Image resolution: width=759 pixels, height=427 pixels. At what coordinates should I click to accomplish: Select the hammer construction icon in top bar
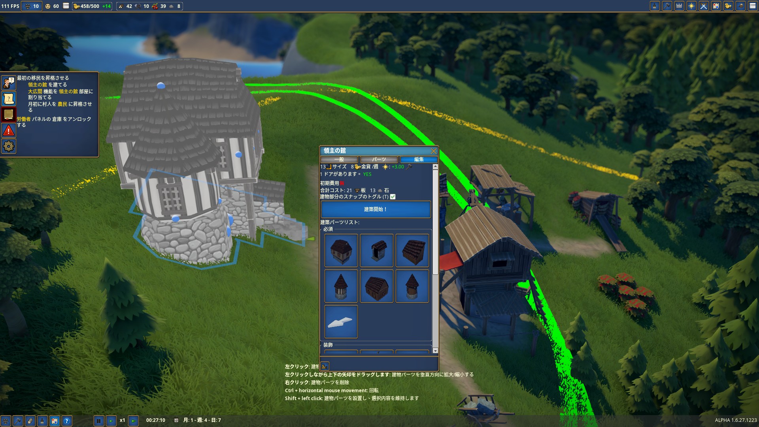click(667, 6)
